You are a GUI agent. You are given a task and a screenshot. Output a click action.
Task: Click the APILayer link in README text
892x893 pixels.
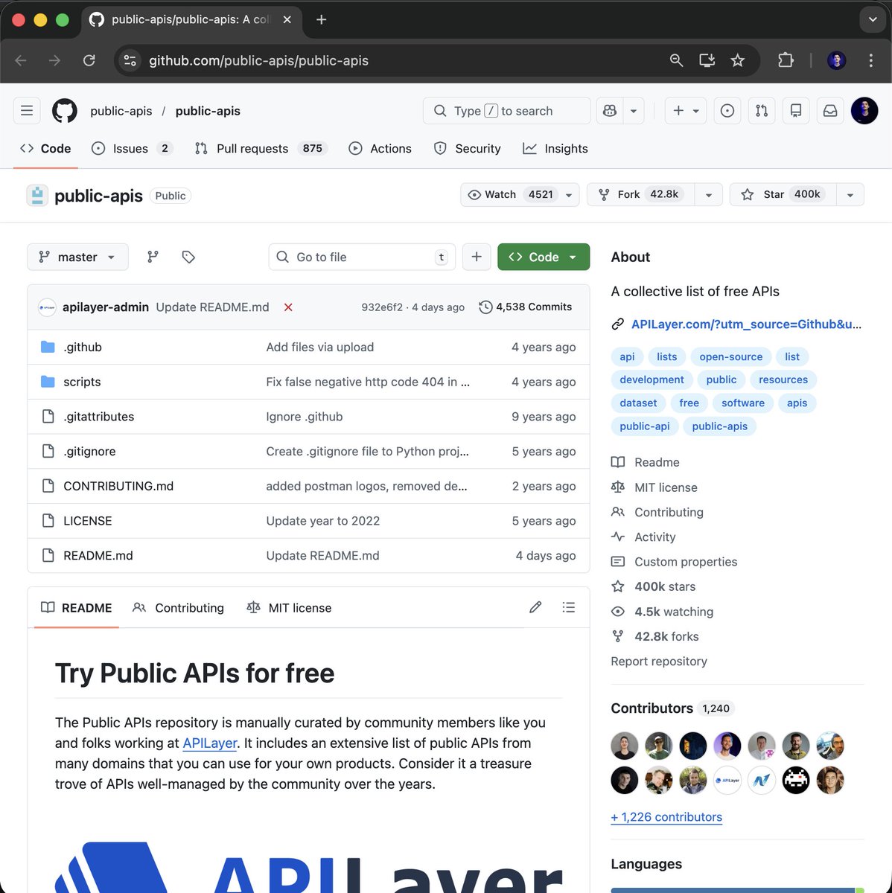click(210, 743)
